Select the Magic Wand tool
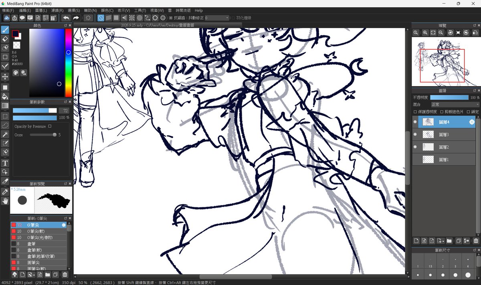Viewport: 481px width, 285px height. 5,134
